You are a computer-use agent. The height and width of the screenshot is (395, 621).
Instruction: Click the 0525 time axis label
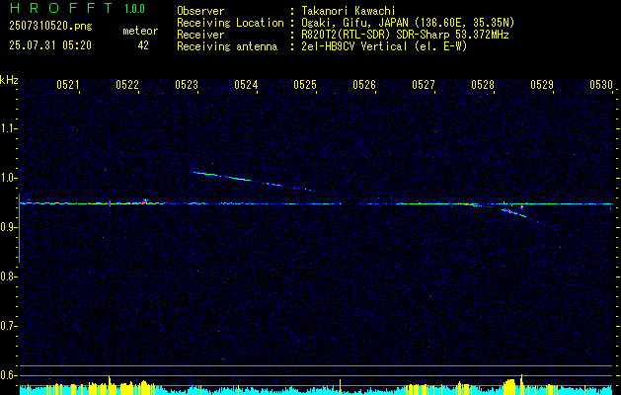click(305, 84)
